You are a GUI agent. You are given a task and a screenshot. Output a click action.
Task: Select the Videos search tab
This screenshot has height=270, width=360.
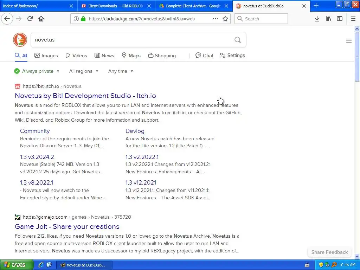76,56
